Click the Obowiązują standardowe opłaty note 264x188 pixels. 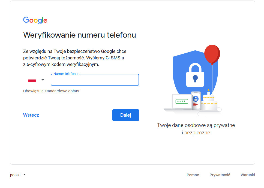51,91
